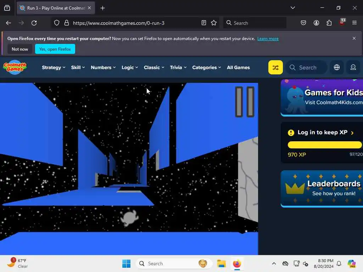
Task: Click the OneDrive cloud tray icon
Action: coord(285,263)
